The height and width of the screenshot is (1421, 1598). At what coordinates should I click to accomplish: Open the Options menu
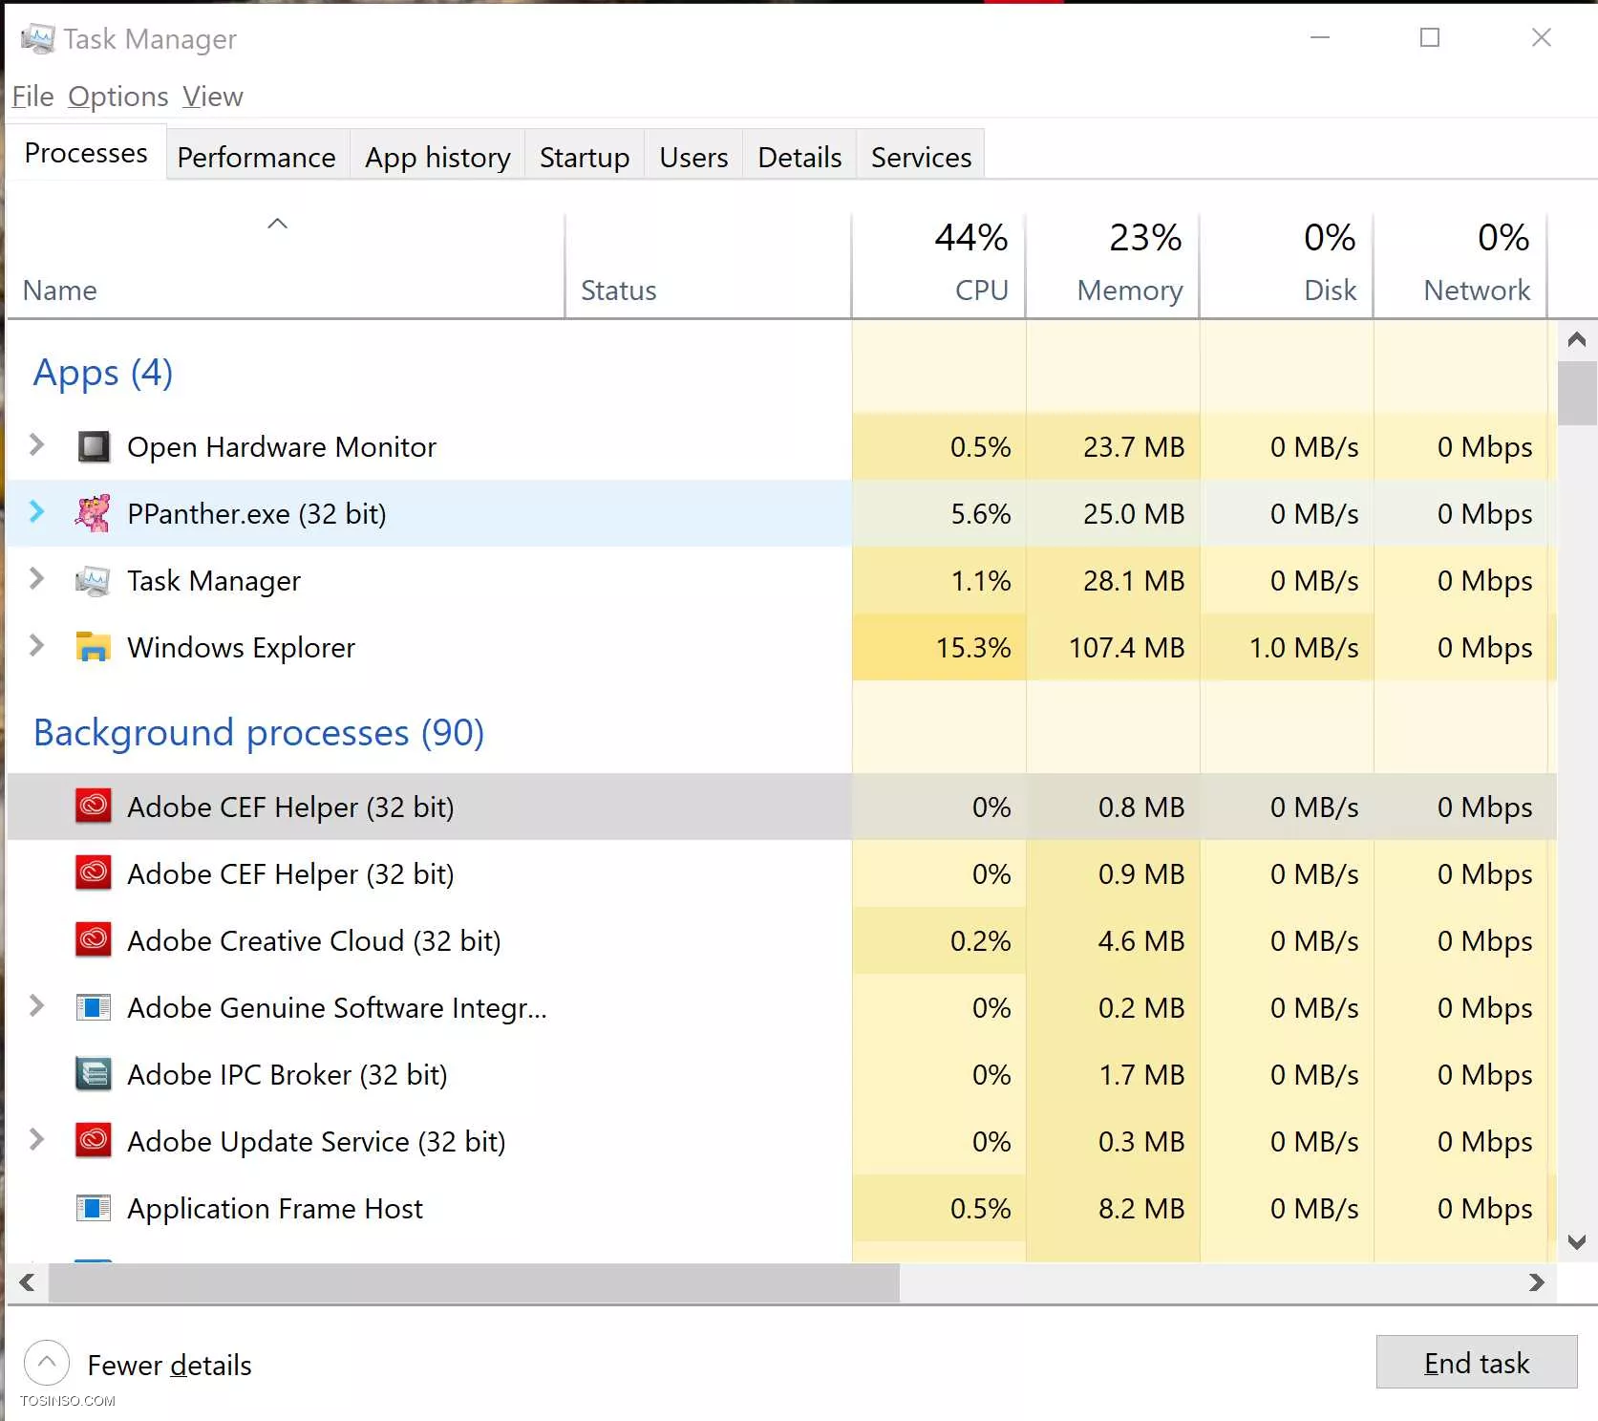117,97
